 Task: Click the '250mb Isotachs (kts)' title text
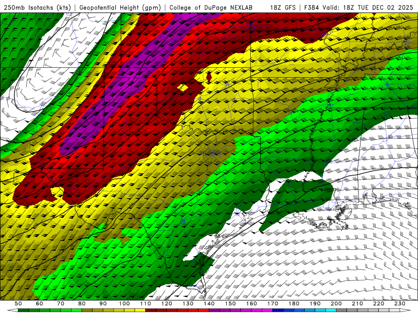[x=37, y=7]
